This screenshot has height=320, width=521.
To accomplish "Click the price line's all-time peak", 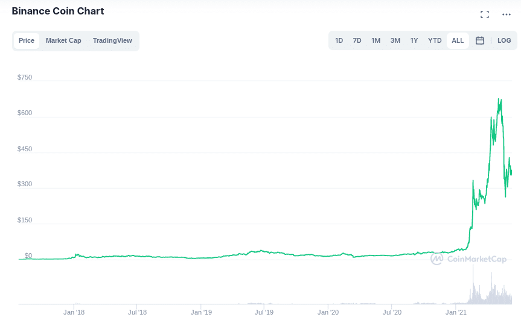I will (499, 99).
